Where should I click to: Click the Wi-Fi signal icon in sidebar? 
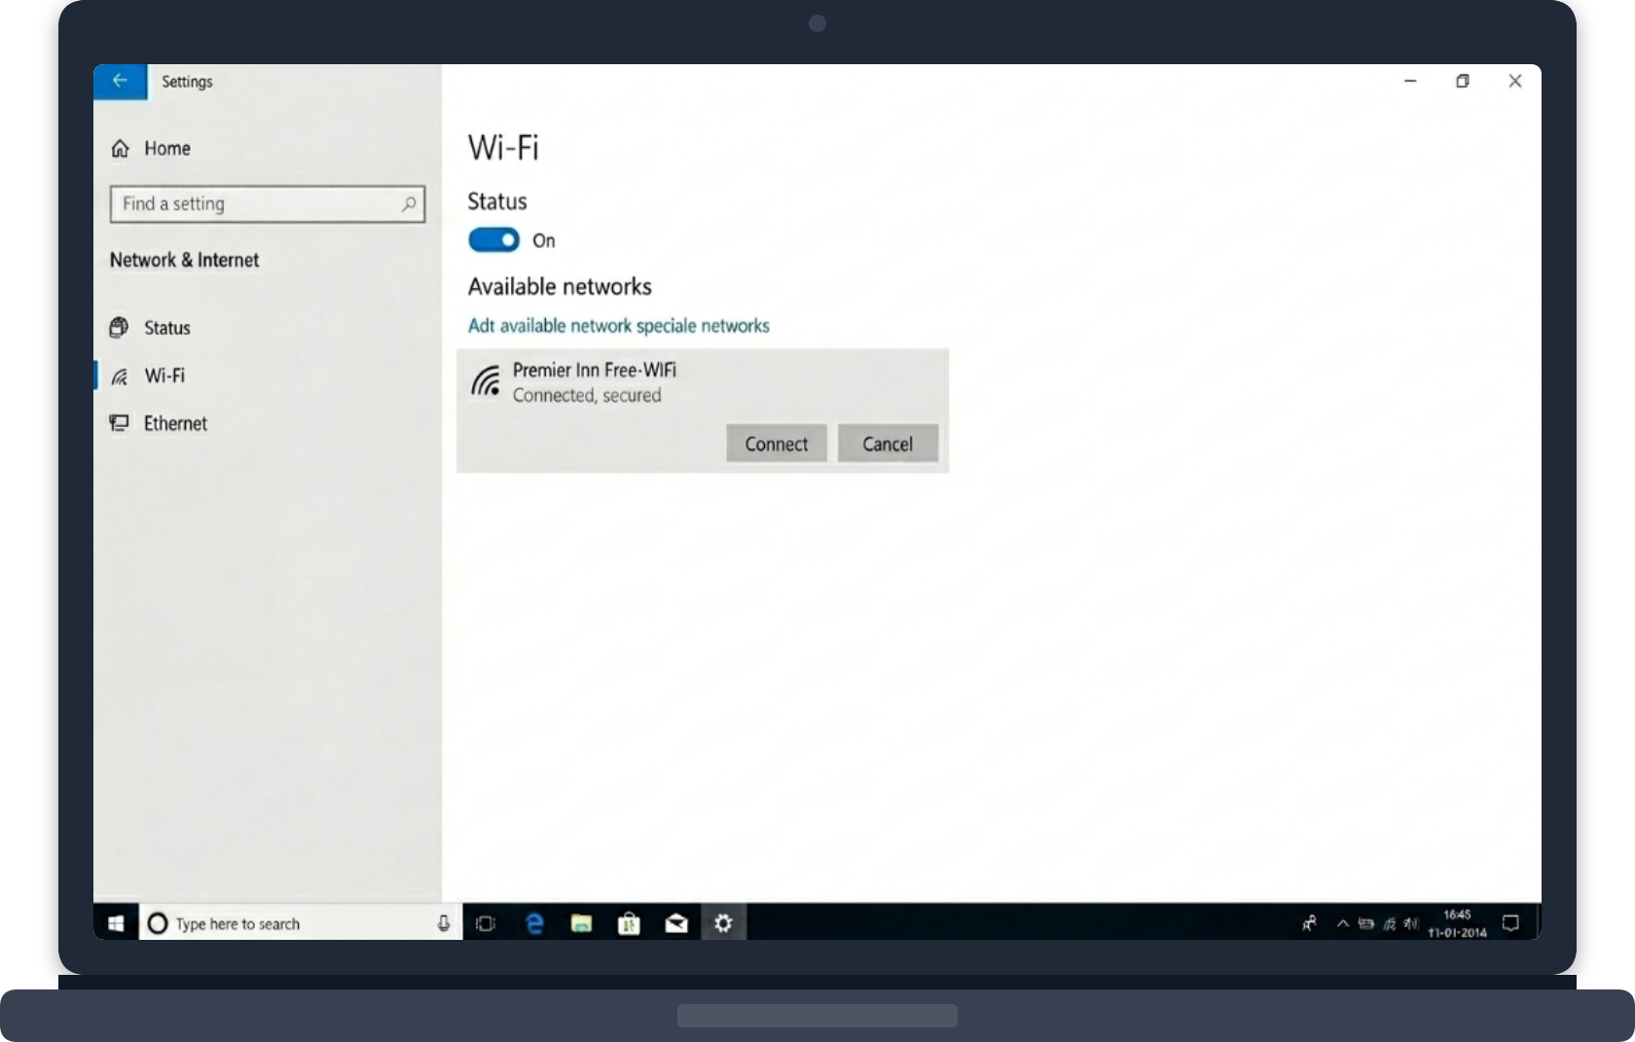pyautogui.click(x=119, y=377)
